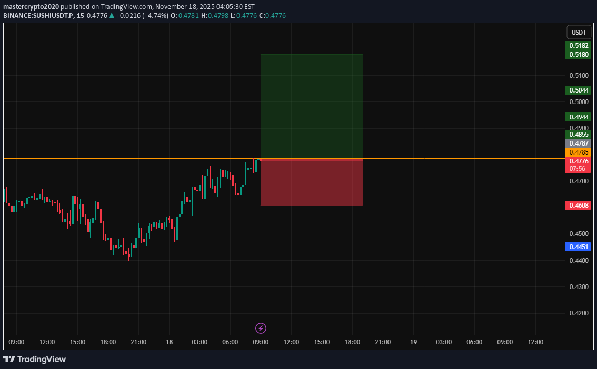Click the 18 date label on time axis
Screen dimensions: 597x369
[x=170, y=342]
